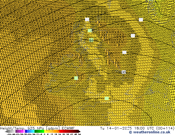Click the dark right arrow end of color scale

79,131
